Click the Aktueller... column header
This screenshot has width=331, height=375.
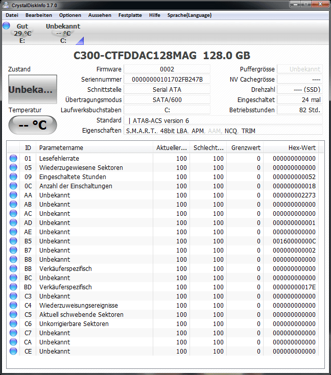[x=171, y=148]
